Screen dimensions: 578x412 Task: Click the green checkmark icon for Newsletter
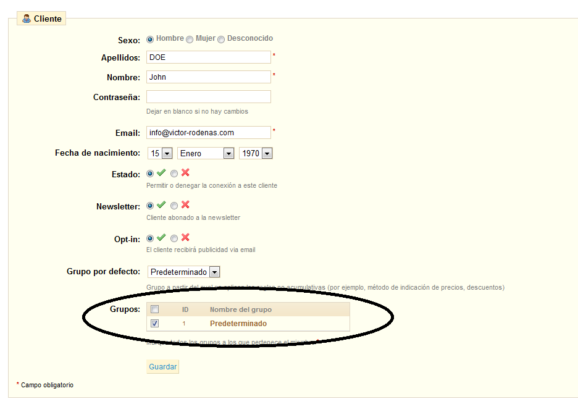[x=161, y=205]
